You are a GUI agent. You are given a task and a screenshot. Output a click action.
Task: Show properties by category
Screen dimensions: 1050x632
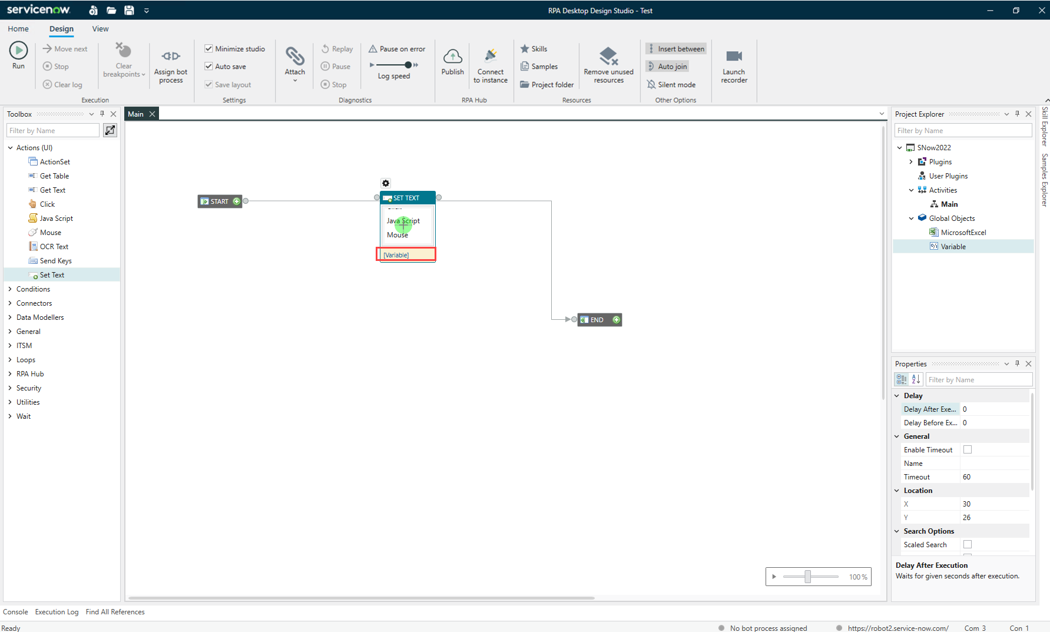[902, 380]
